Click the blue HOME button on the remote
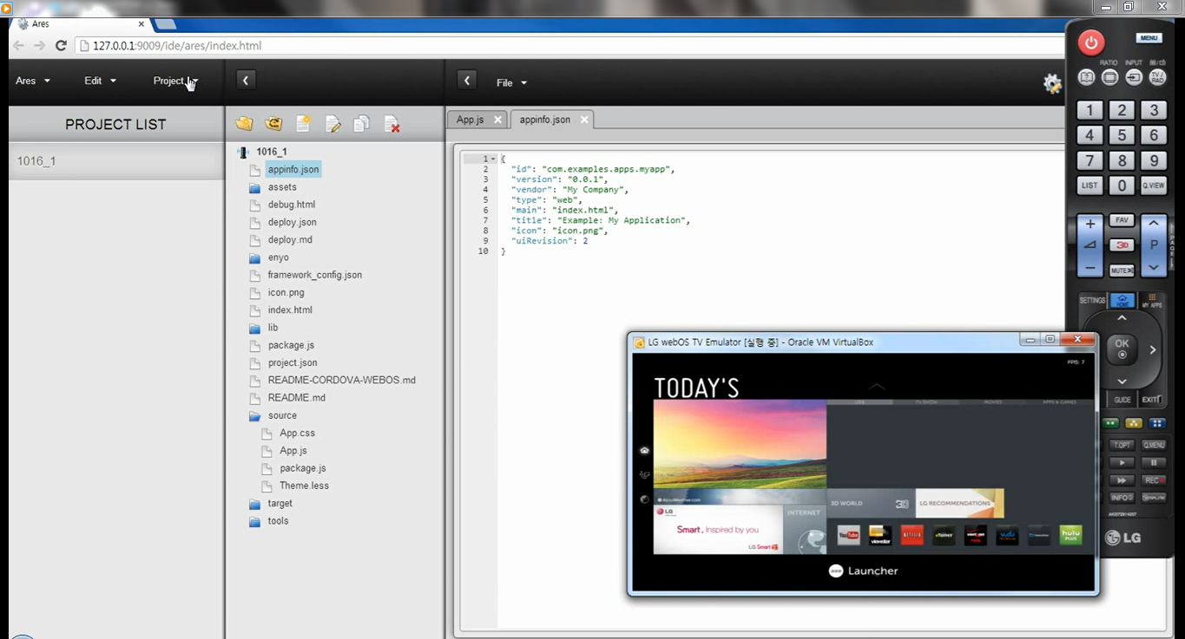The width and height of the screenshot is (1185, 639). click(1122, 301)
